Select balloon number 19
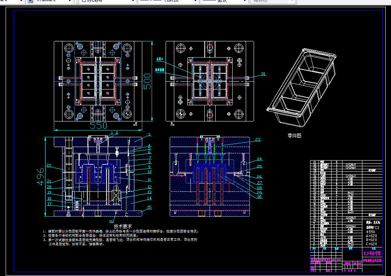The height and width of the screenshot is (276, 391). (x=49, y=192)
